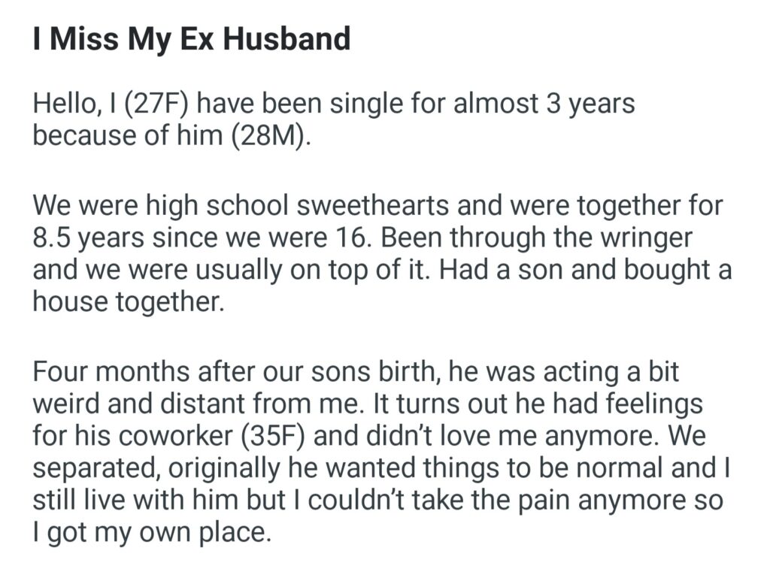Image resolution: width=770 pixels, height=581 pixels.
Task: Click the text '8.5 years'
Action: coord(80,238)
